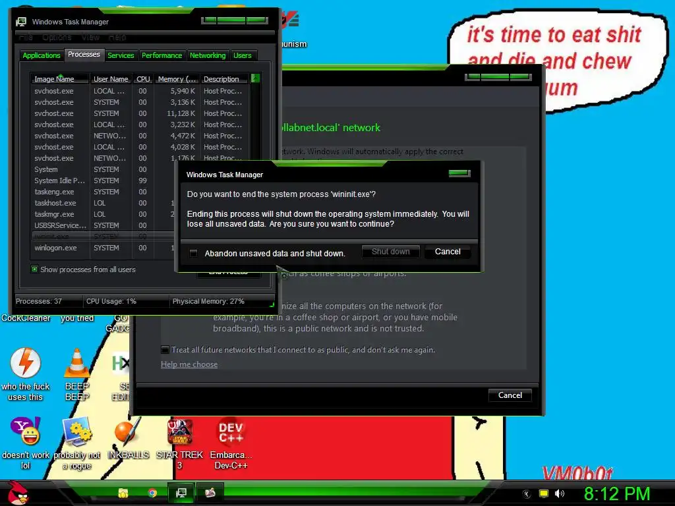This screenshot has width=675, height=506.
Task: Click the volume speaker tray icon
Action: 559,493
